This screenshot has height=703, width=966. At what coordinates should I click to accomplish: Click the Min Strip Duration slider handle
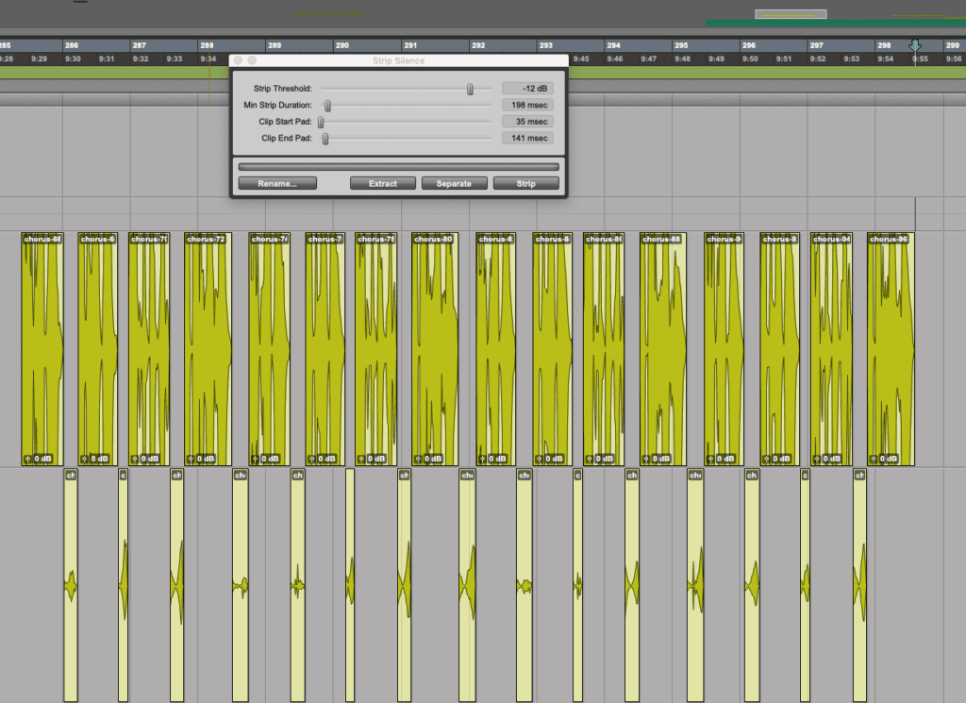tap(327, 106)
